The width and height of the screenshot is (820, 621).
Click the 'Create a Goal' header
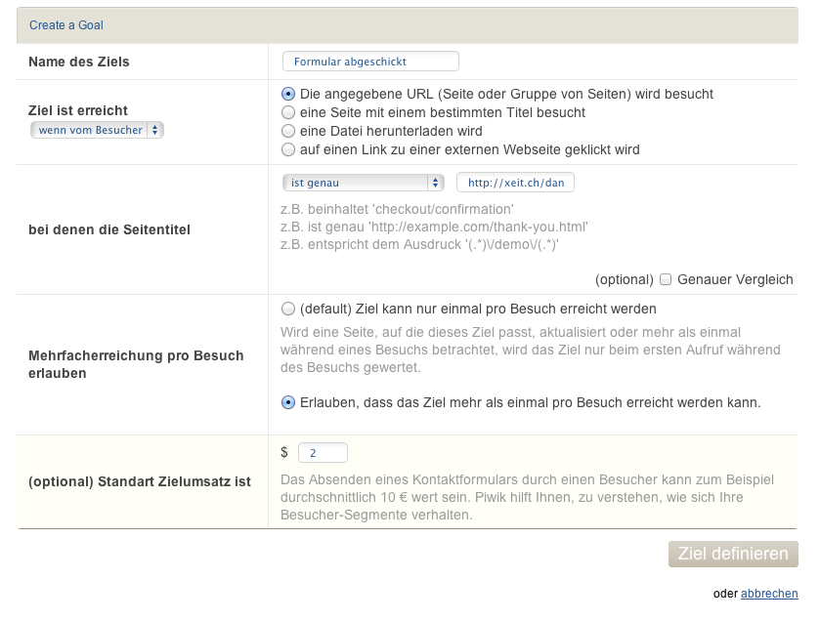[66, 25]
